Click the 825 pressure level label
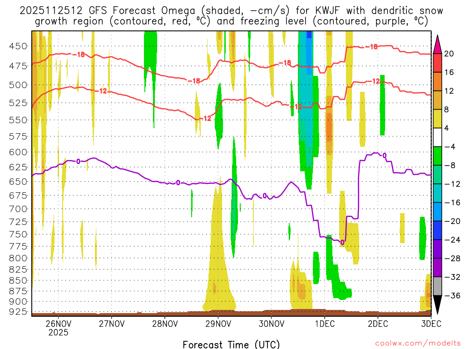465x349 pixels. (18, 269)
